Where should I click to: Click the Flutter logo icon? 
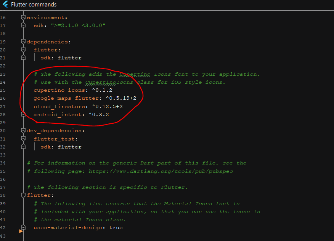tap(5, 4)
